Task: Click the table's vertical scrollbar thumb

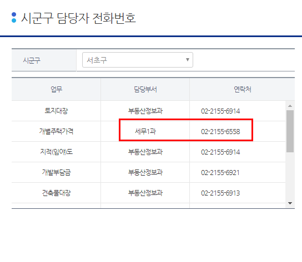Action: (x=290, y=131)
